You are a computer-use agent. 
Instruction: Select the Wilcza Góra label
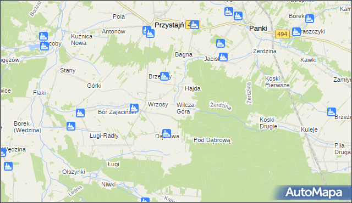(x=185, y=108)
